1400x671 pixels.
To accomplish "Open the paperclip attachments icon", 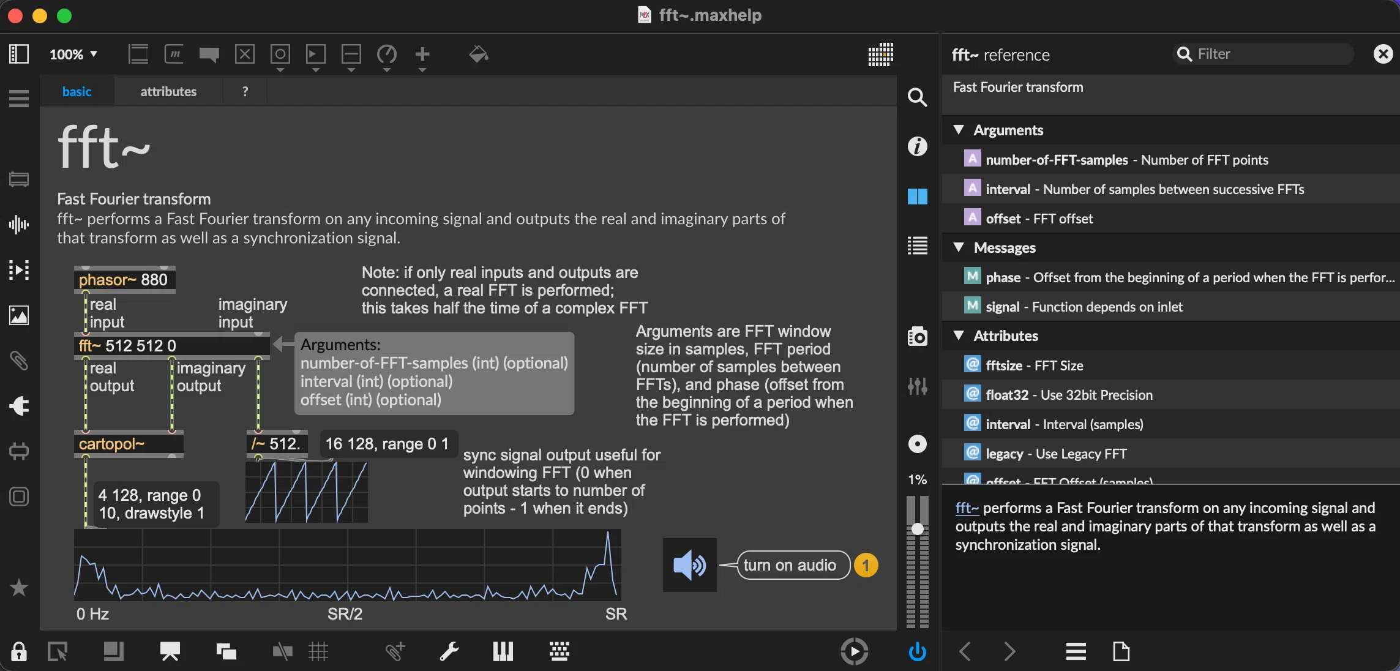I will click(x=19, y=361).
